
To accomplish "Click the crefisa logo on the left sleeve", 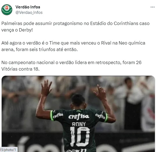I will point(58,115).
